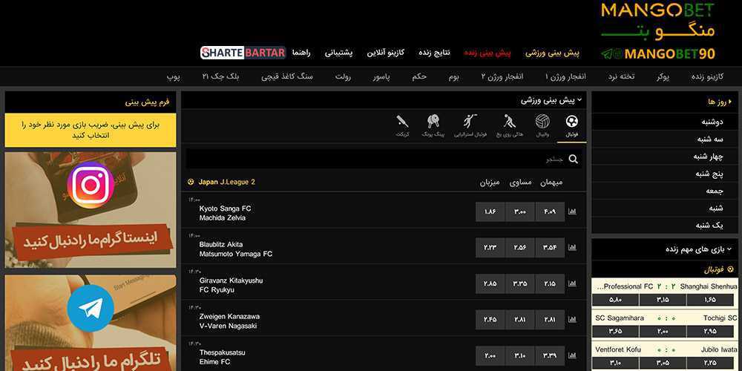Bet on 1.86 odds for Kyoto Sanga
Viewport: 742px width, 371px height.
coord(490,211)
